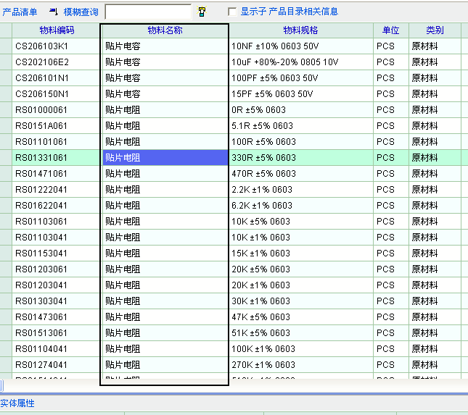Click the fuzzy search text input field
This screenshot has height=415, width=468.
tap(148, 12)
